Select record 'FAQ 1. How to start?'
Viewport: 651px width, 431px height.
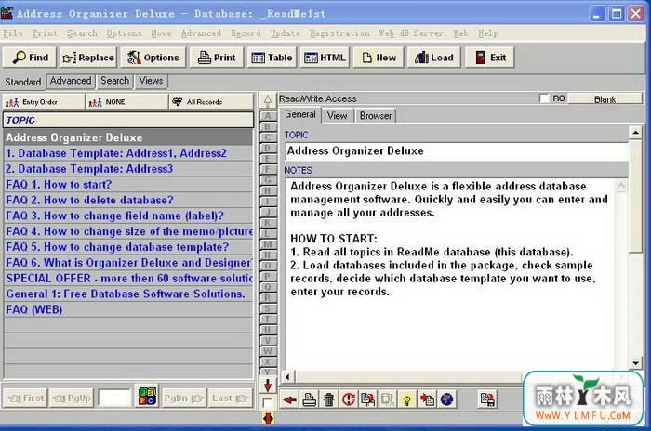[128, 185]
